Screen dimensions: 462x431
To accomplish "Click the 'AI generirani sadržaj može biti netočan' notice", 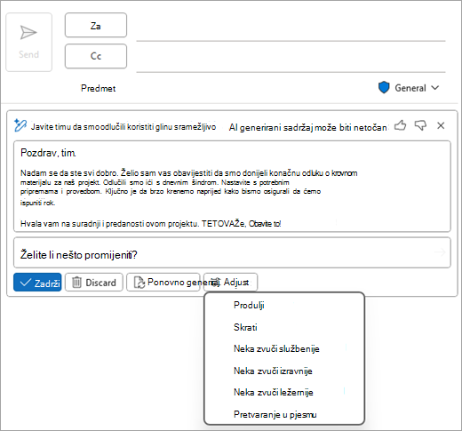I will point(307,127).
